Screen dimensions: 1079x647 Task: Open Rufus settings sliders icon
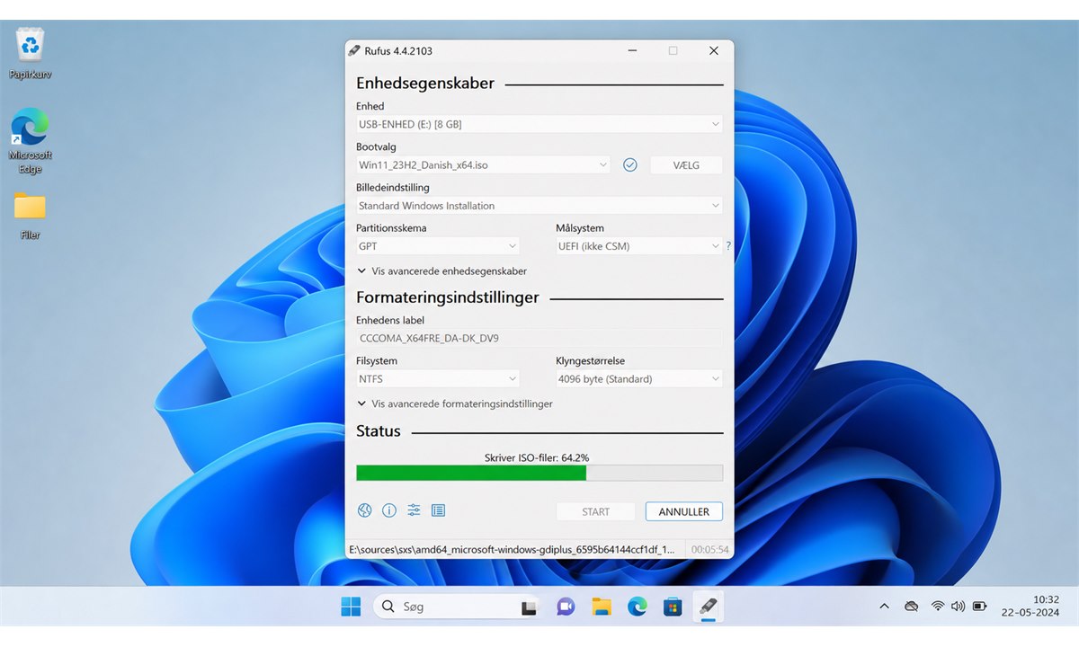414,510
